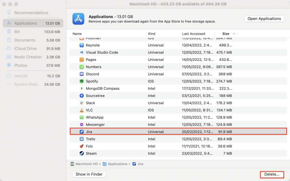Click Slack's Universal kind cell
Viewport: 290px width, 181px height.
point(156,103)
